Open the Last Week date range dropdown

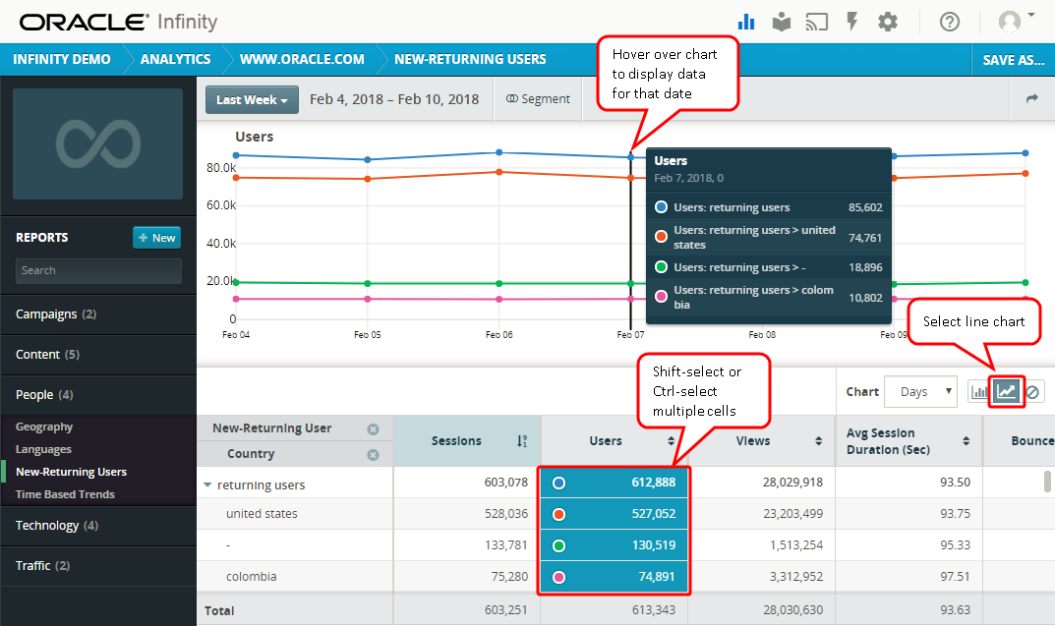252,99
